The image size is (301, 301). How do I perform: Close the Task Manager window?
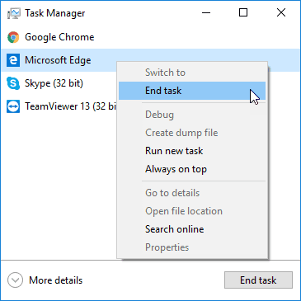click(x=281, y=12)
